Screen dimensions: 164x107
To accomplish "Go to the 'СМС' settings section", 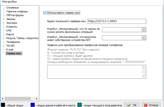I will [9, 31].
